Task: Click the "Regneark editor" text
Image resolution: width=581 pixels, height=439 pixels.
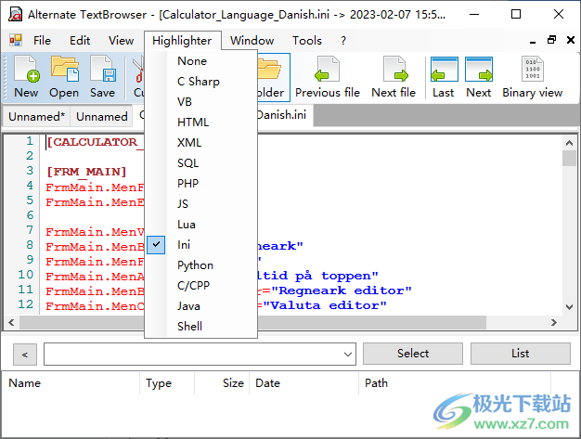Action: [x=342, y=291]
